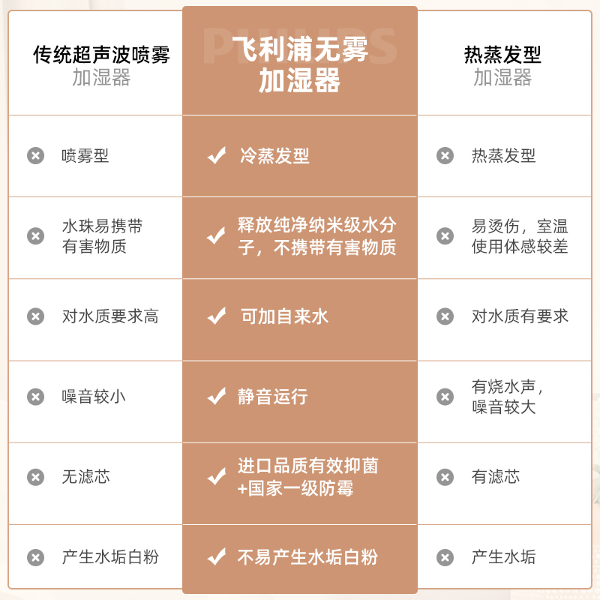Select the 传统超声波喷雾 column header
This screenshot has height=600, width=600.
[x=101, y=65]
